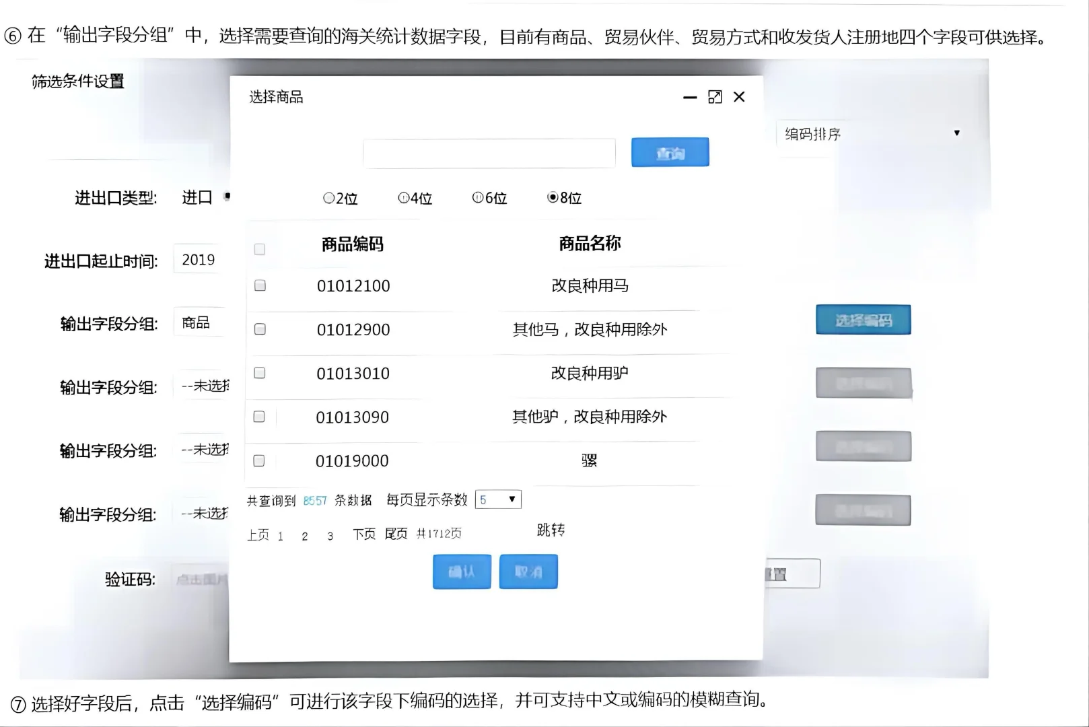The image size is (1089, 727).
Task: Click the 取消 cancel button
Action: pos(528,572)
